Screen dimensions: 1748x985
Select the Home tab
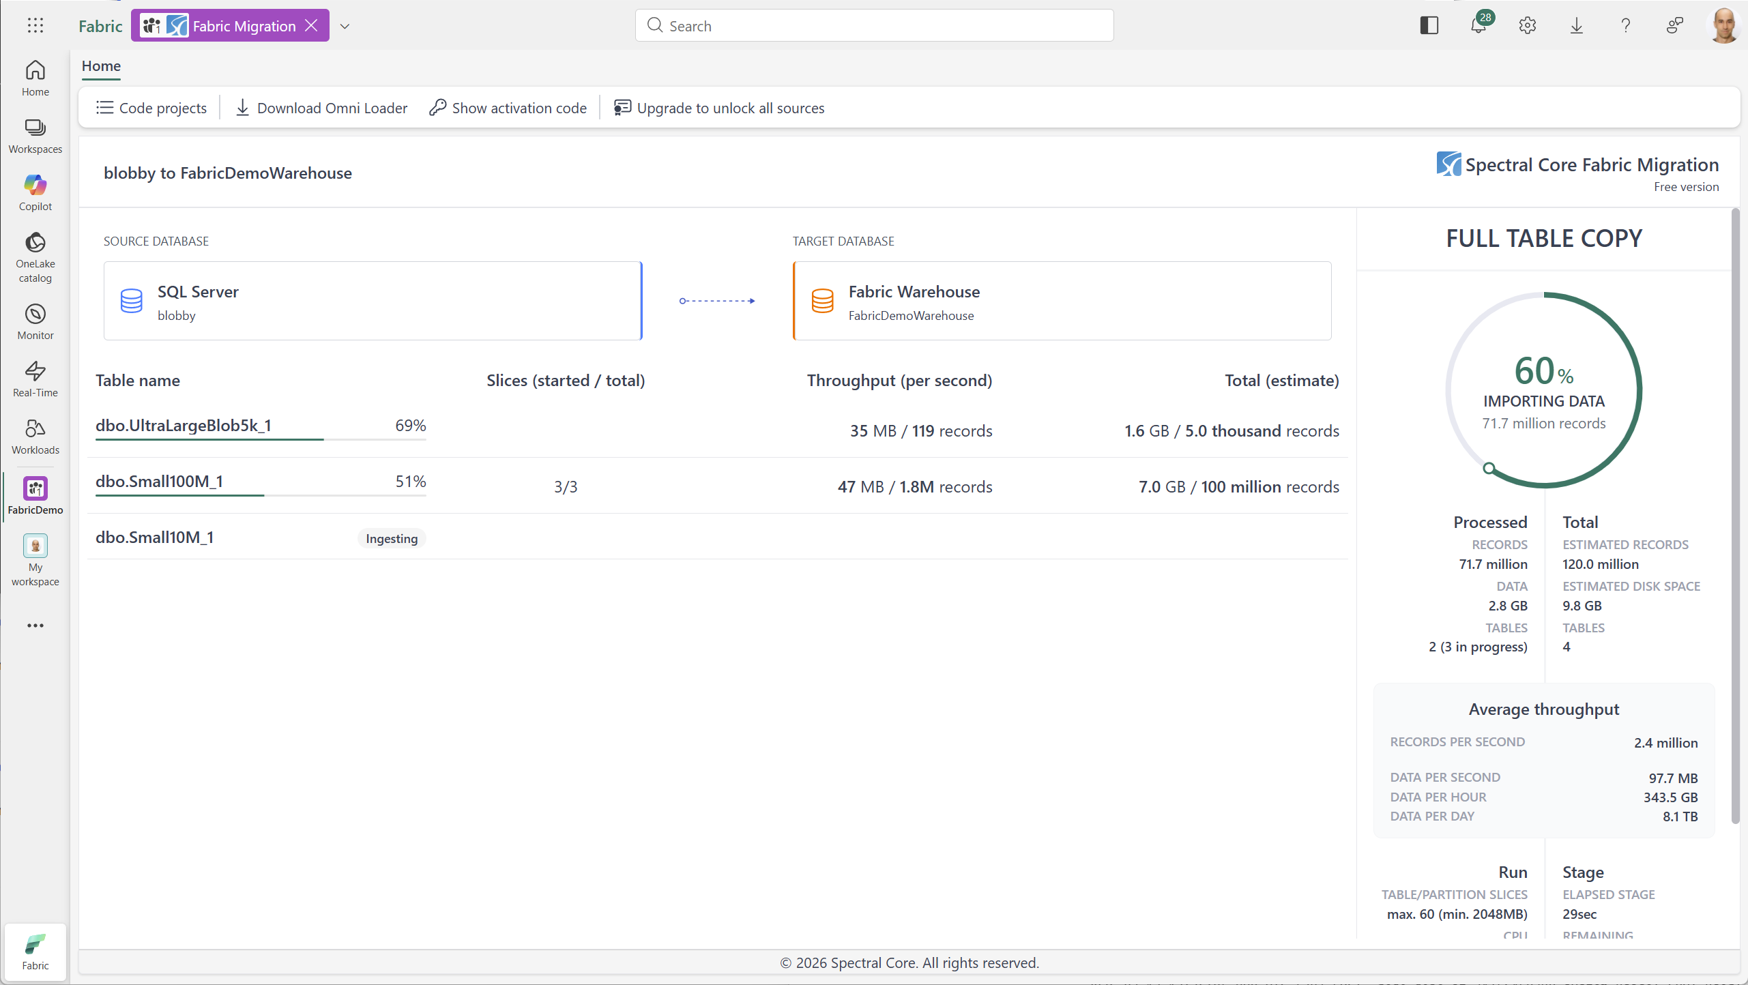tap(101, 66)
